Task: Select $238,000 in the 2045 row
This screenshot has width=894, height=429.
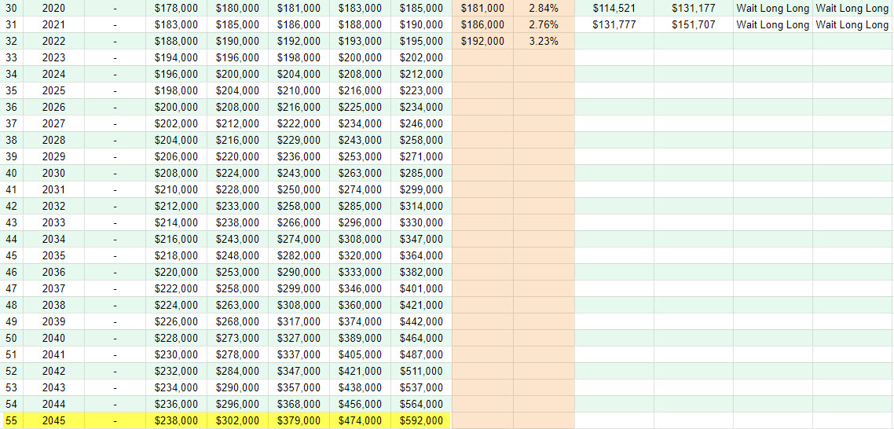Action: pos(176,421)
